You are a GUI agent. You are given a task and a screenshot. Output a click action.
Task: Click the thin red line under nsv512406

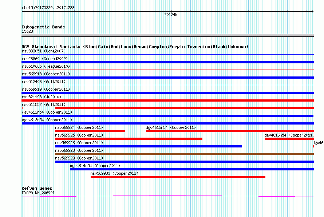click(x=167, y=85)
